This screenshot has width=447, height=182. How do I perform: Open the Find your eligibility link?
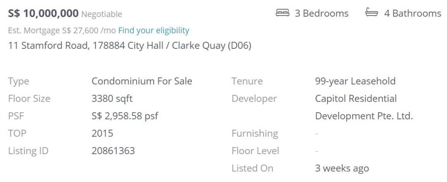click(154, 30)
